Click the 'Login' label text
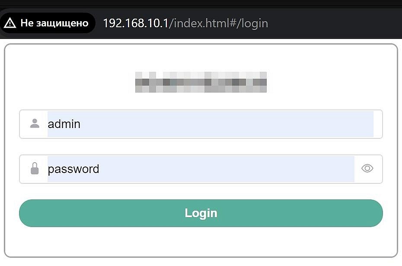The image size is (402, 266). [x=201, y=213]
